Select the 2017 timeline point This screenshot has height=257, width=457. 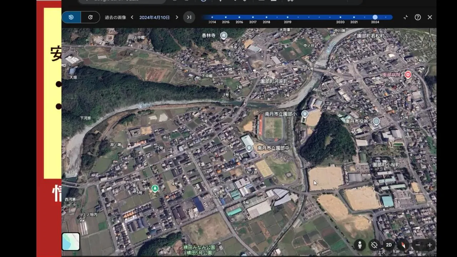(253, 17)
